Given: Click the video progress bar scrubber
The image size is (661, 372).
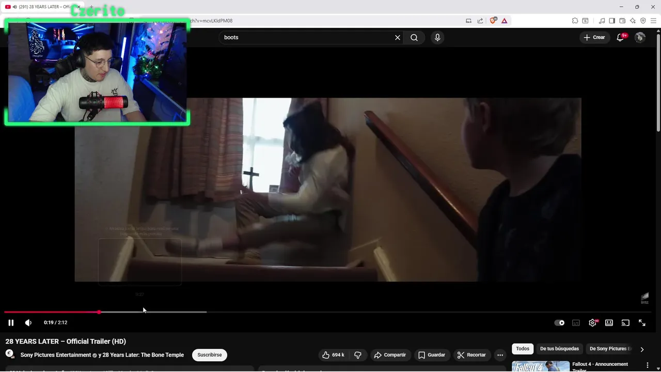Looking at the screenshot, I should click(x=99, y=312).
